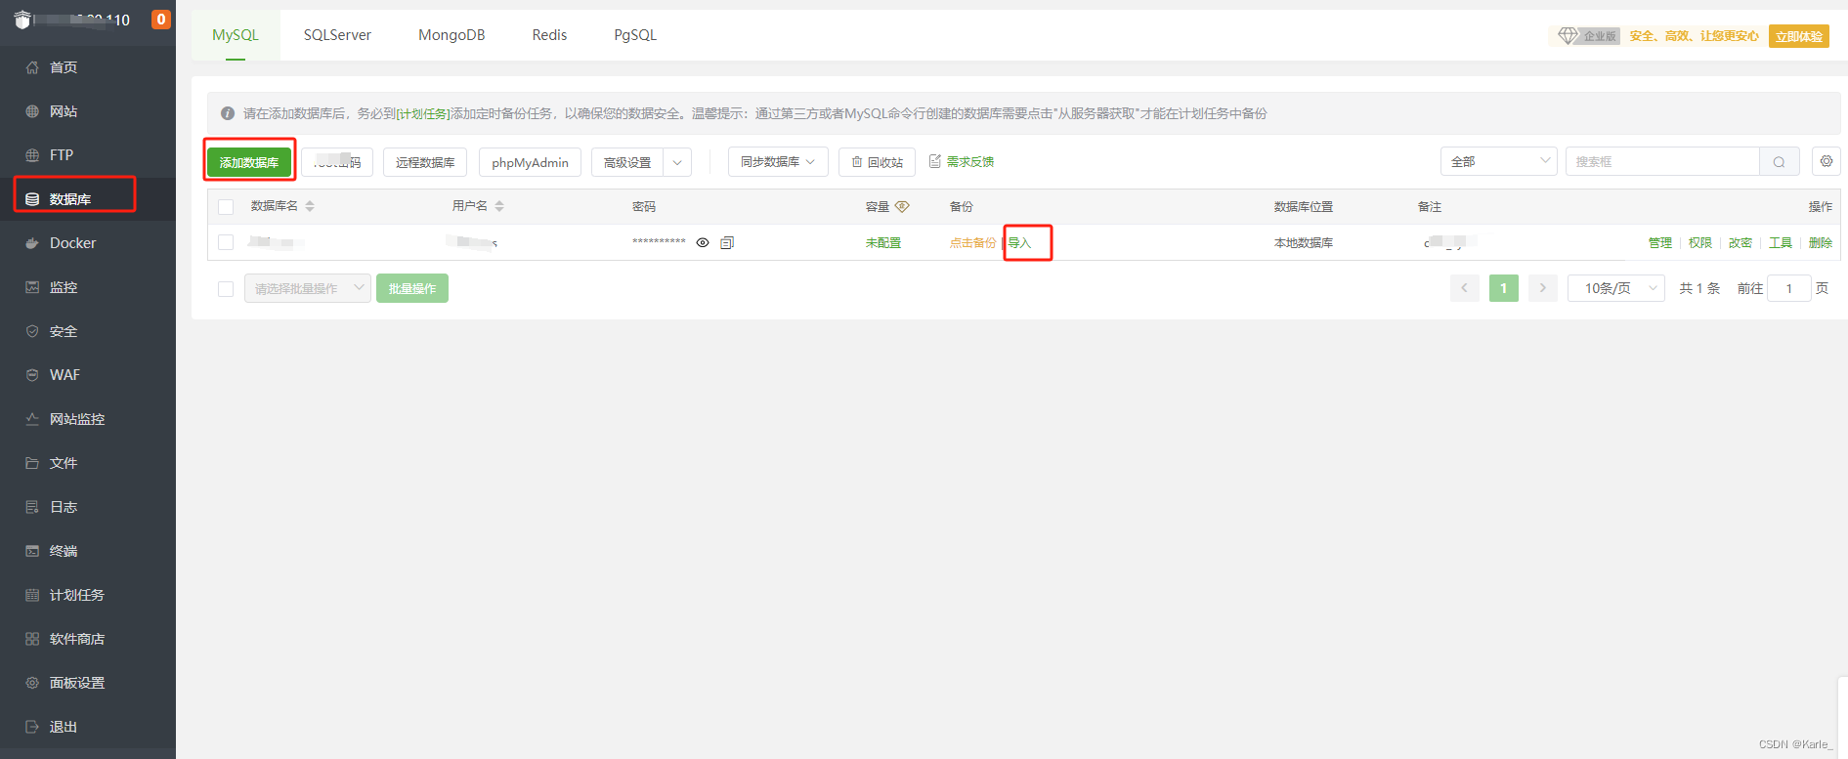Click the orange notification badge 0
1848x759 pixels.
[x=161, y=20]
